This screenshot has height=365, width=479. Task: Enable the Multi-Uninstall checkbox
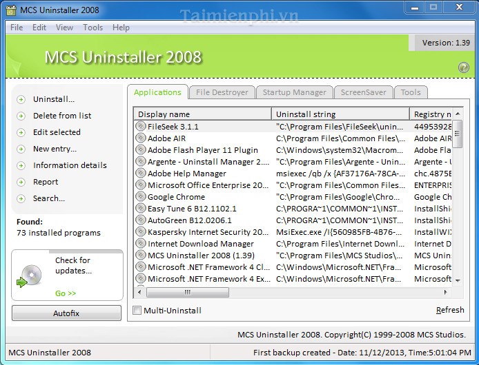click(x=137, y=311)
